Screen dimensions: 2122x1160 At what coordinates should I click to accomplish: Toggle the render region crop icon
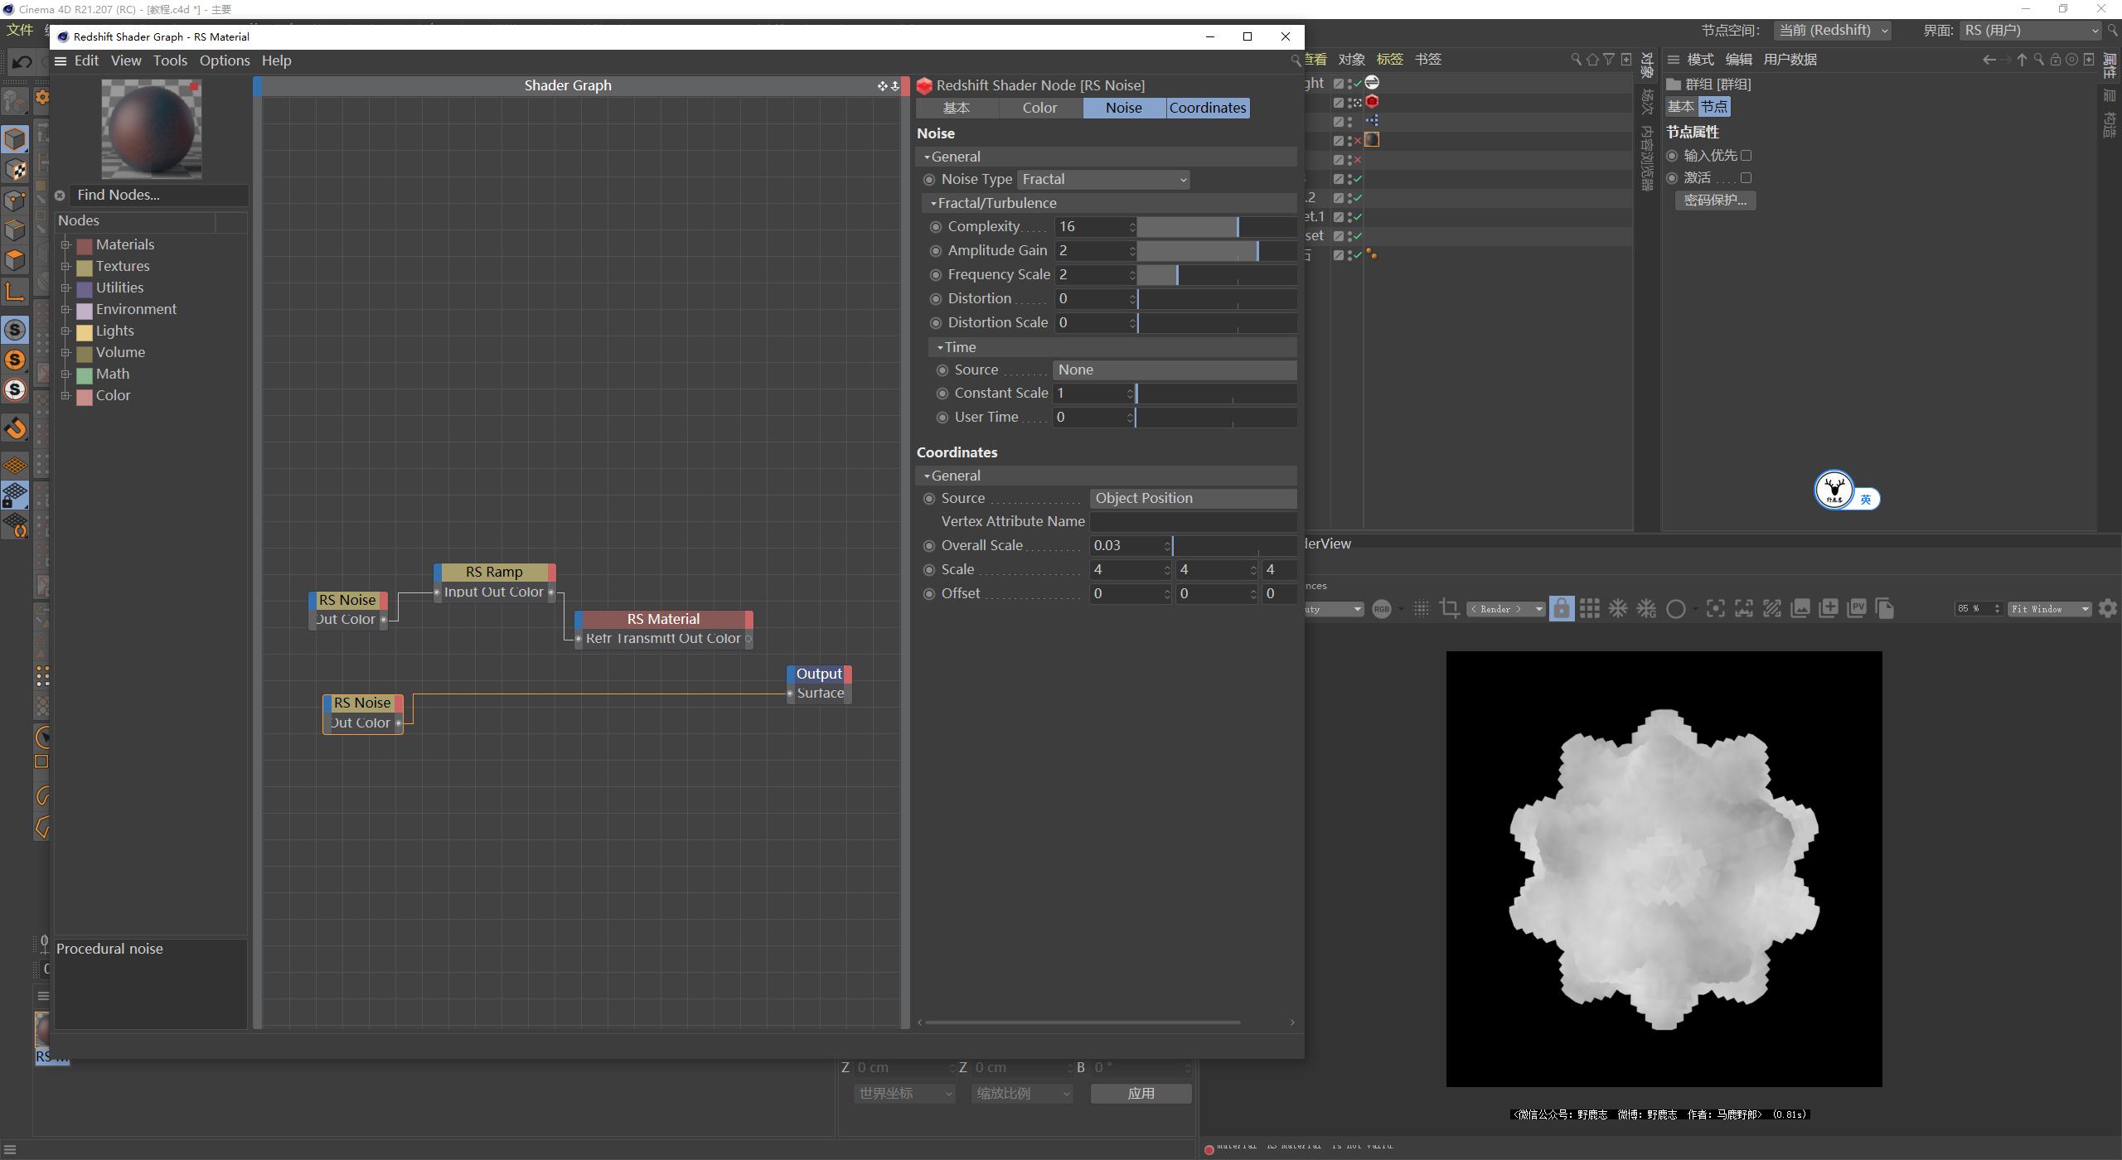(1449, 608)
